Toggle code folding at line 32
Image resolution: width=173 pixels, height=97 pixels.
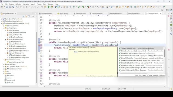pos(43,56)
